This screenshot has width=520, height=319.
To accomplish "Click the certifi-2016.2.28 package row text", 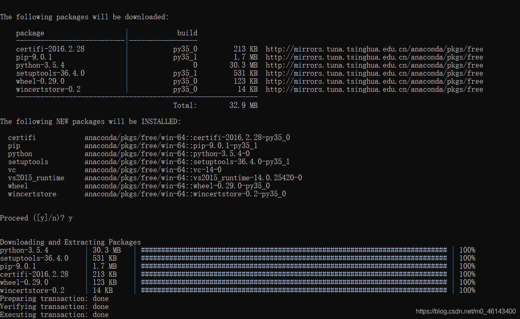I will click(x=50, y=49).
